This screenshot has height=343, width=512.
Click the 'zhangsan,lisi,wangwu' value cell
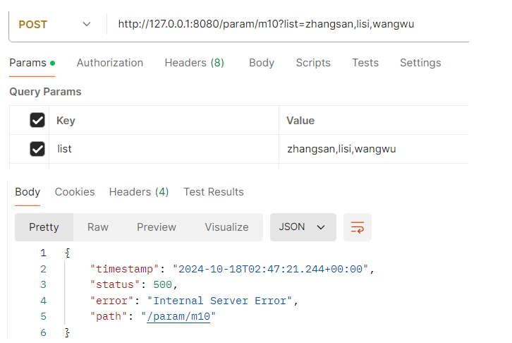coord(374,149)
